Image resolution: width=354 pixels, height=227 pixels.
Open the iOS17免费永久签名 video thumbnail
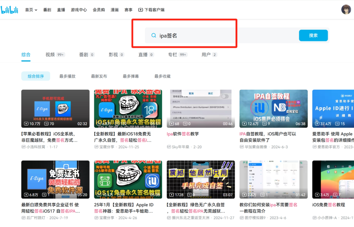coord(128,180)
